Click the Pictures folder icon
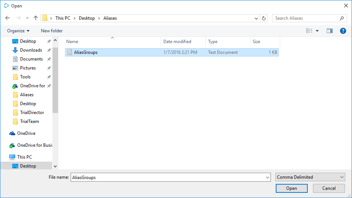Viewport: 352px width, 198px height. (x=15, y=68)
